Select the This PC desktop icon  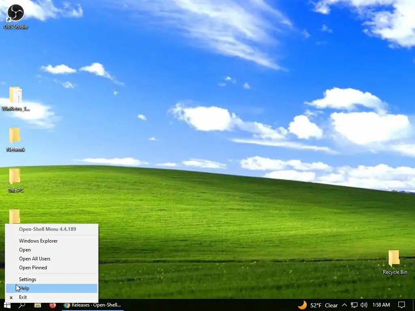pyautogui.click(x=15, y=180)
